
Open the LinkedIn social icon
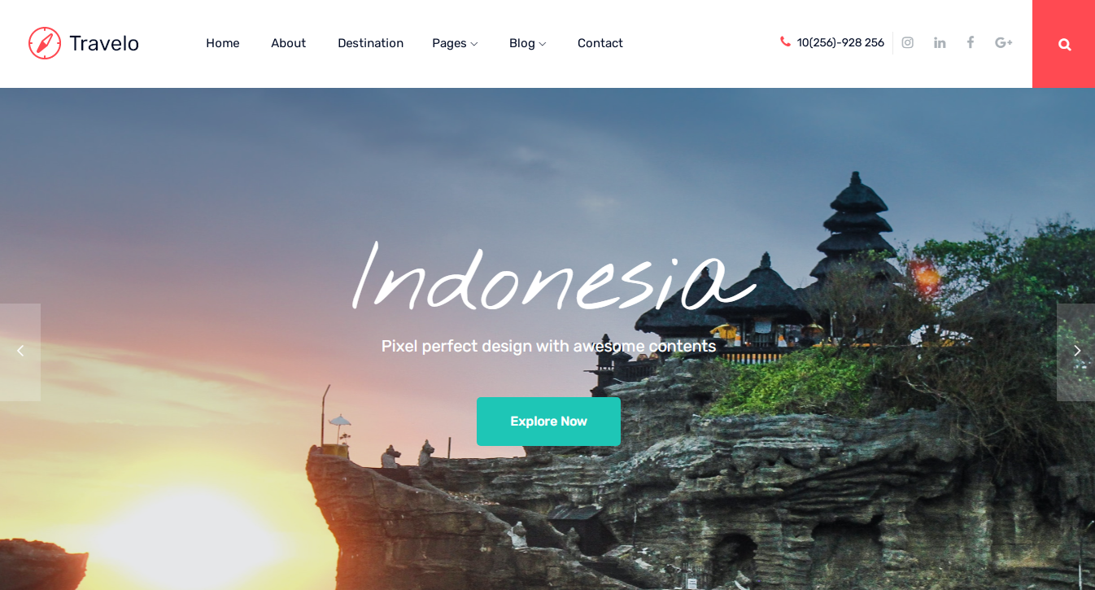coord(940,42)
